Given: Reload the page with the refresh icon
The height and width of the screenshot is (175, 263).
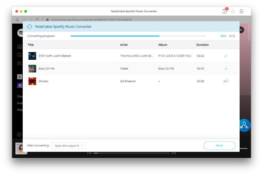Looking at the screenshot, I should coord(37,20).
